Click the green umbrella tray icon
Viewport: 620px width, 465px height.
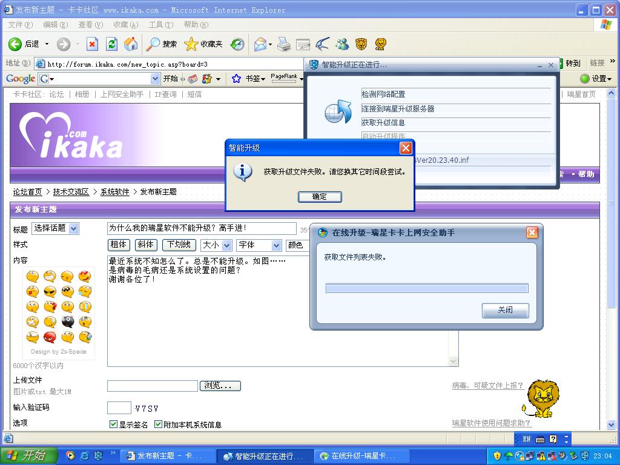pyautogui.click(x=509, y=456)
